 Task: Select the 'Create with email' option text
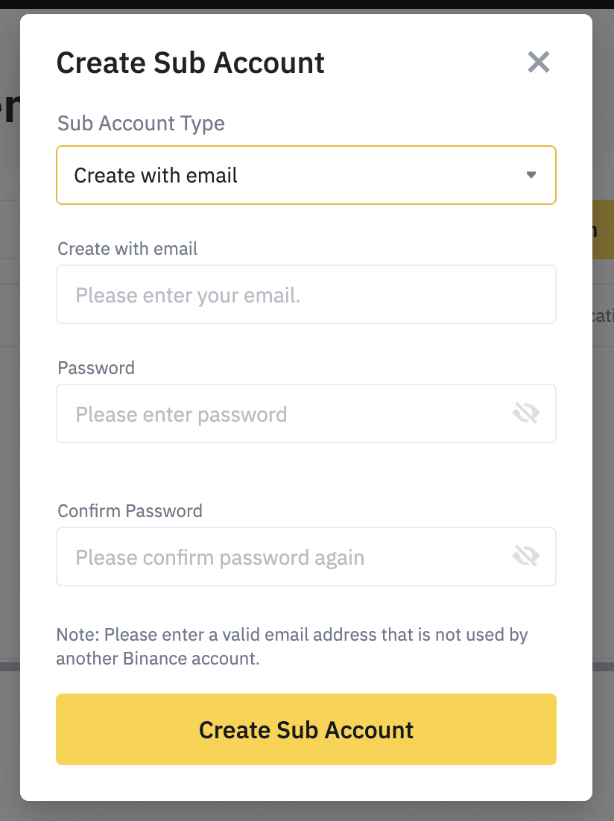[156, 175]
